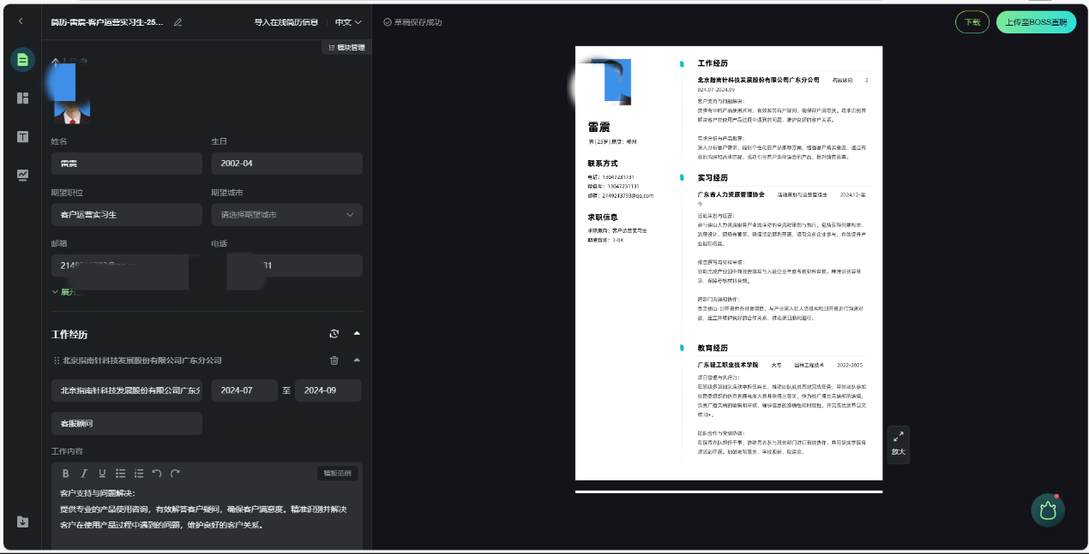This screenshot has height=554, width=1089.
Task: Edit the job title field 客服顾问
Action: pyautogui.click(x=126, y=424)
